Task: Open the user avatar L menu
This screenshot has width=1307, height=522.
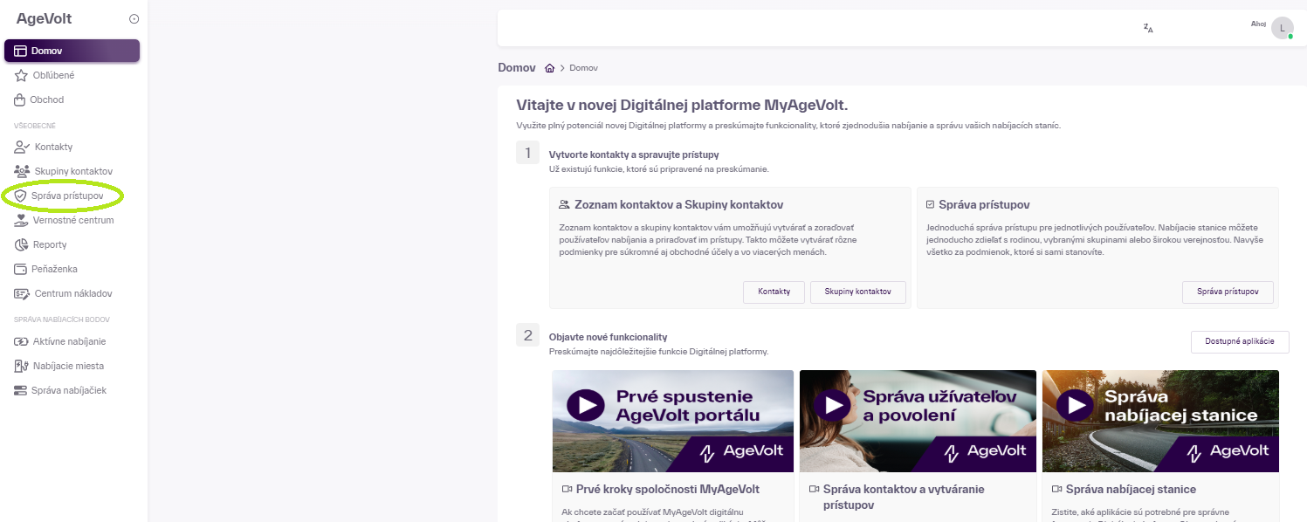Action: pyautogui.click(x=1283, y=28)
